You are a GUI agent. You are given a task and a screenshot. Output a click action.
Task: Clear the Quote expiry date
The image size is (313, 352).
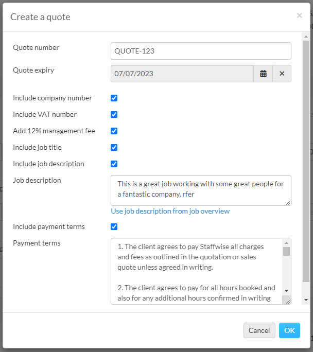click(282, 74)
